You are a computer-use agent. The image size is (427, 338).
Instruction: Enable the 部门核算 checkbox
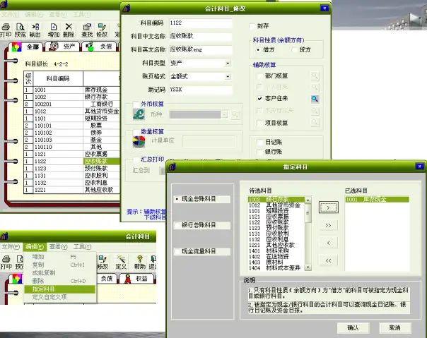point(259,76)
